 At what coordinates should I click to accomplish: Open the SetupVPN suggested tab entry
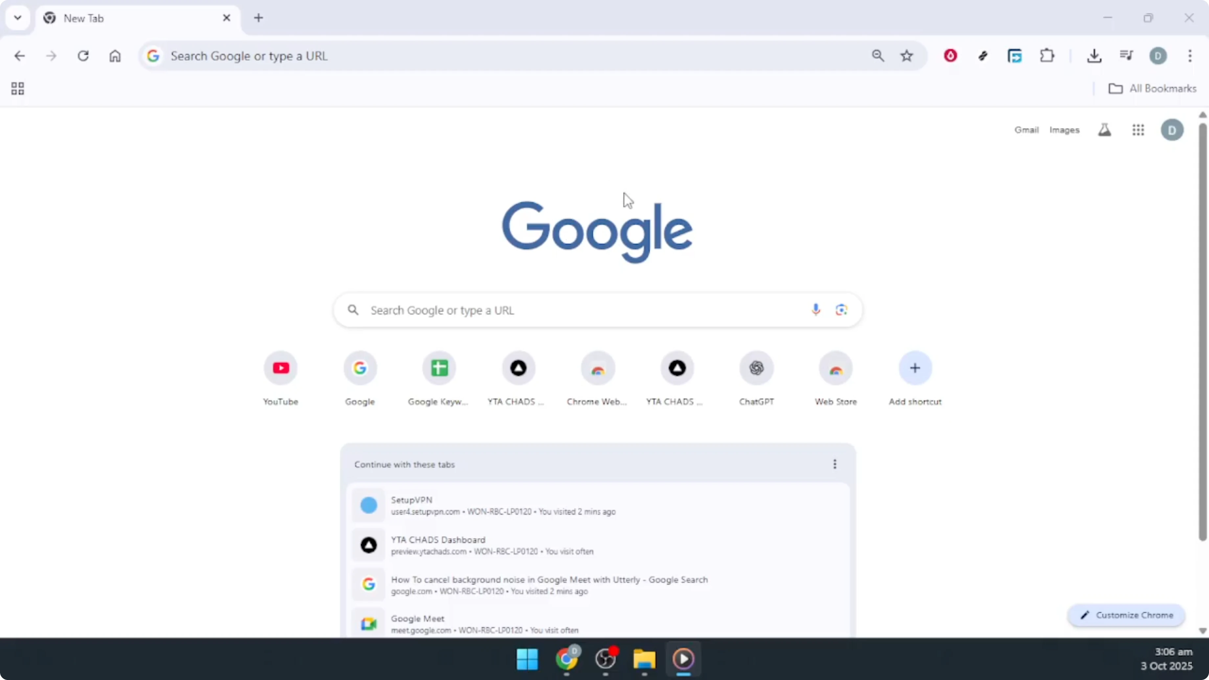(502, 506)
